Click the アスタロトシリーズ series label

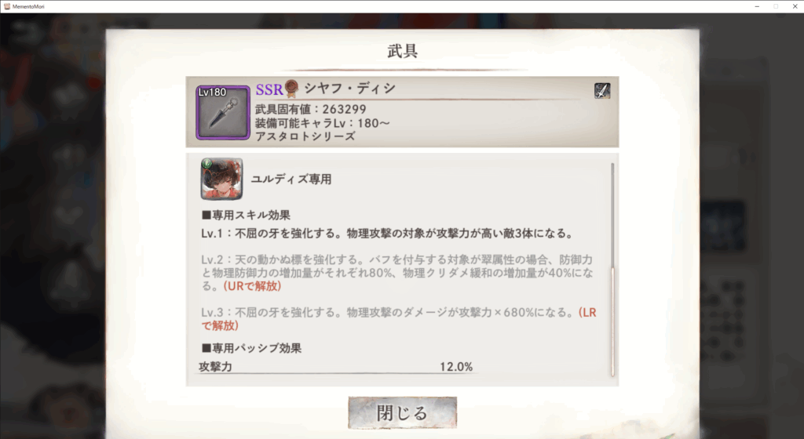click(305, 136)
